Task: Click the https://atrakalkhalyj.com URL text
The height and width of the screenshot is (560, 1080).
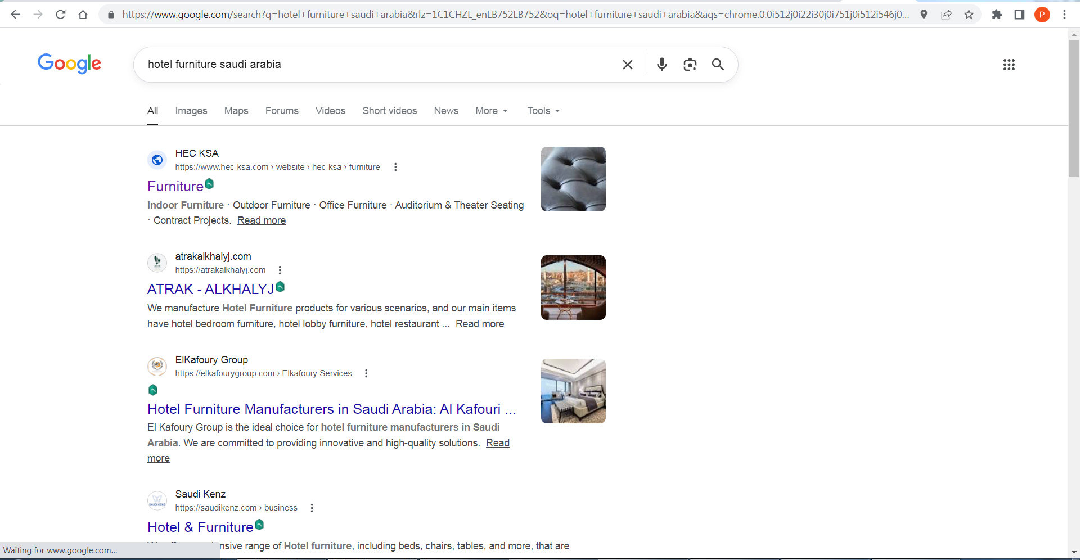Action: click(x=220, y=270)
